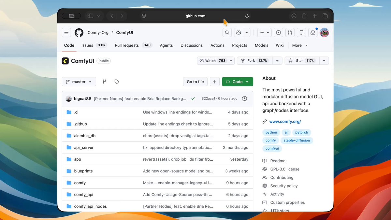Click the GitHub Octocat logo

click(x=79, y=33)
